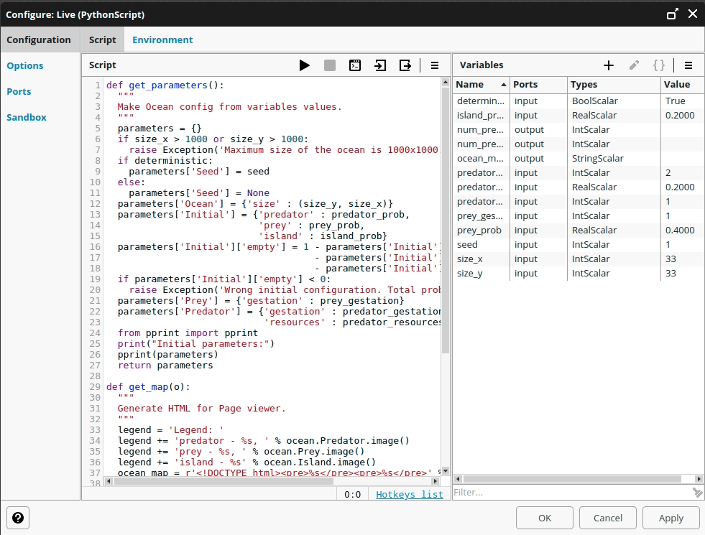705x535 pixels.
Task: Select Options in the sidebar
Action: (x=24, y=65)
